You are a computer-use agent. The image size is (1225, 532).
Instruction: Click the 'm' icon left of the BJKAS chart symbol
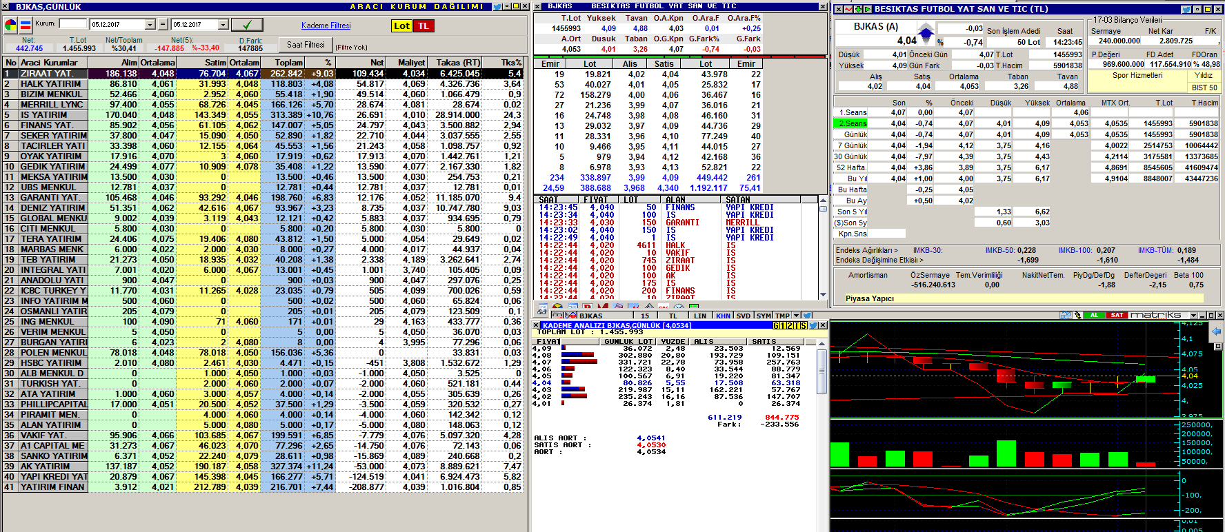[557, 316]
